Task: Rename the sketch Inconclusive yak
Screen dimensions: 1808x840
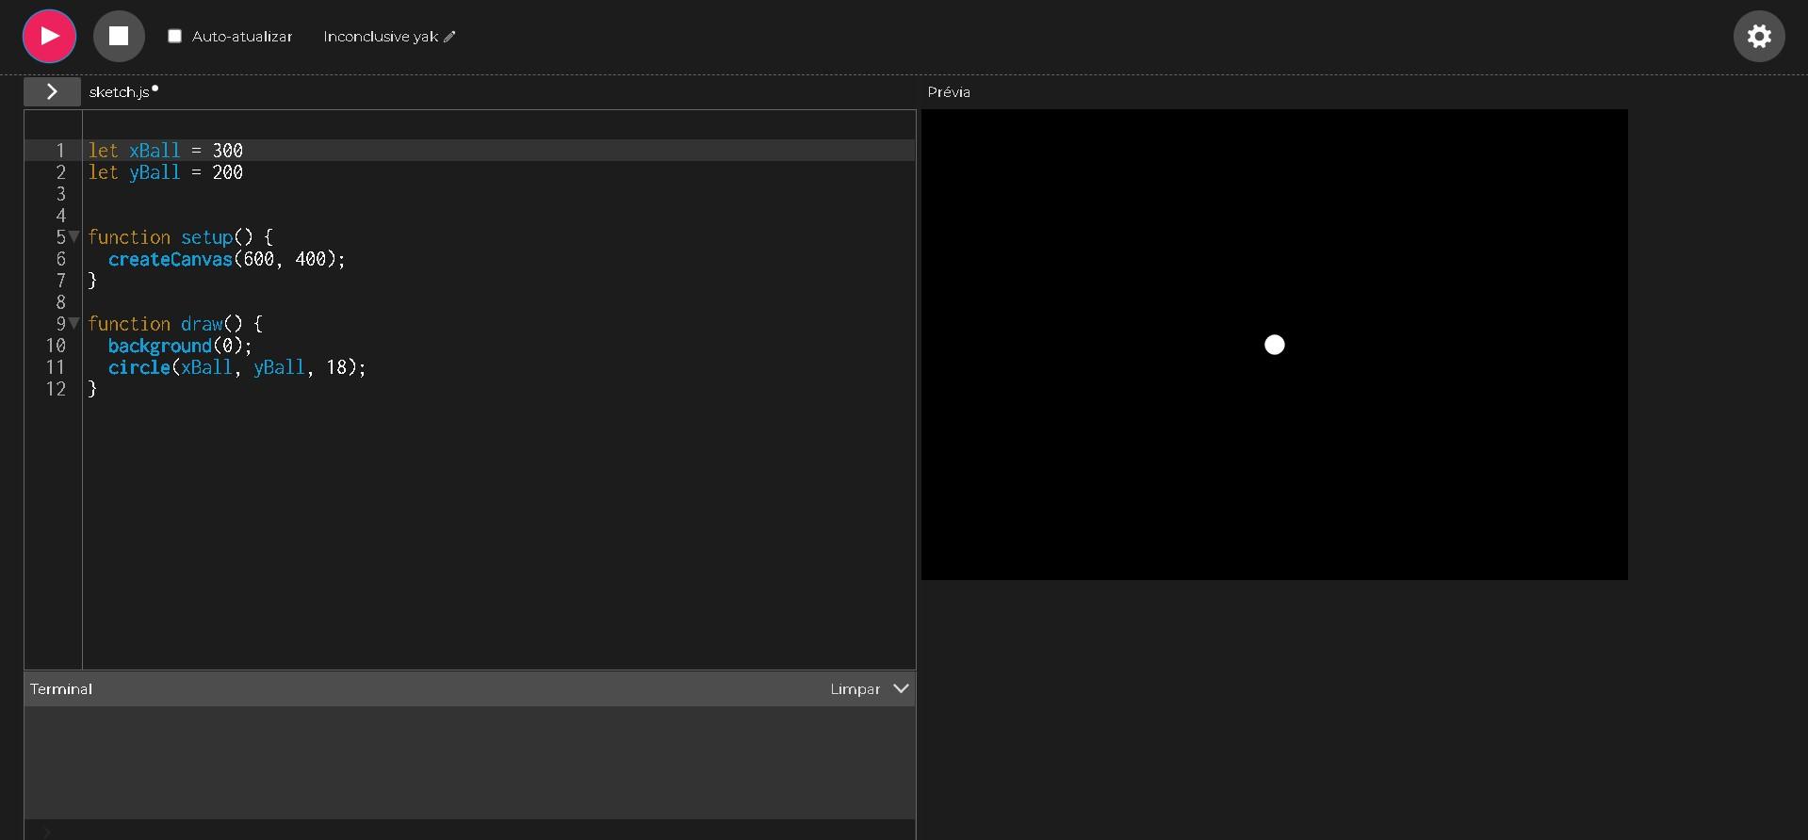Action: tap(381, 37)
